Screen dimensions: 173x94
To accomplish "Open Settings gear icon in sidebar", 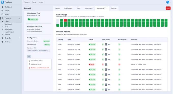I will point(3,42).
